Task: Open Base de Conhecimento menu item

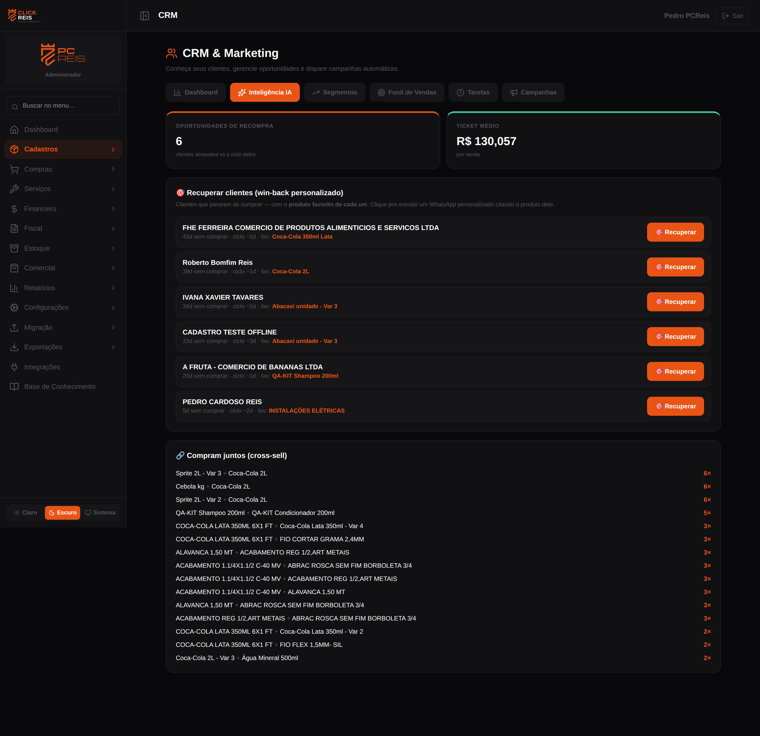Action: point(63,386)
